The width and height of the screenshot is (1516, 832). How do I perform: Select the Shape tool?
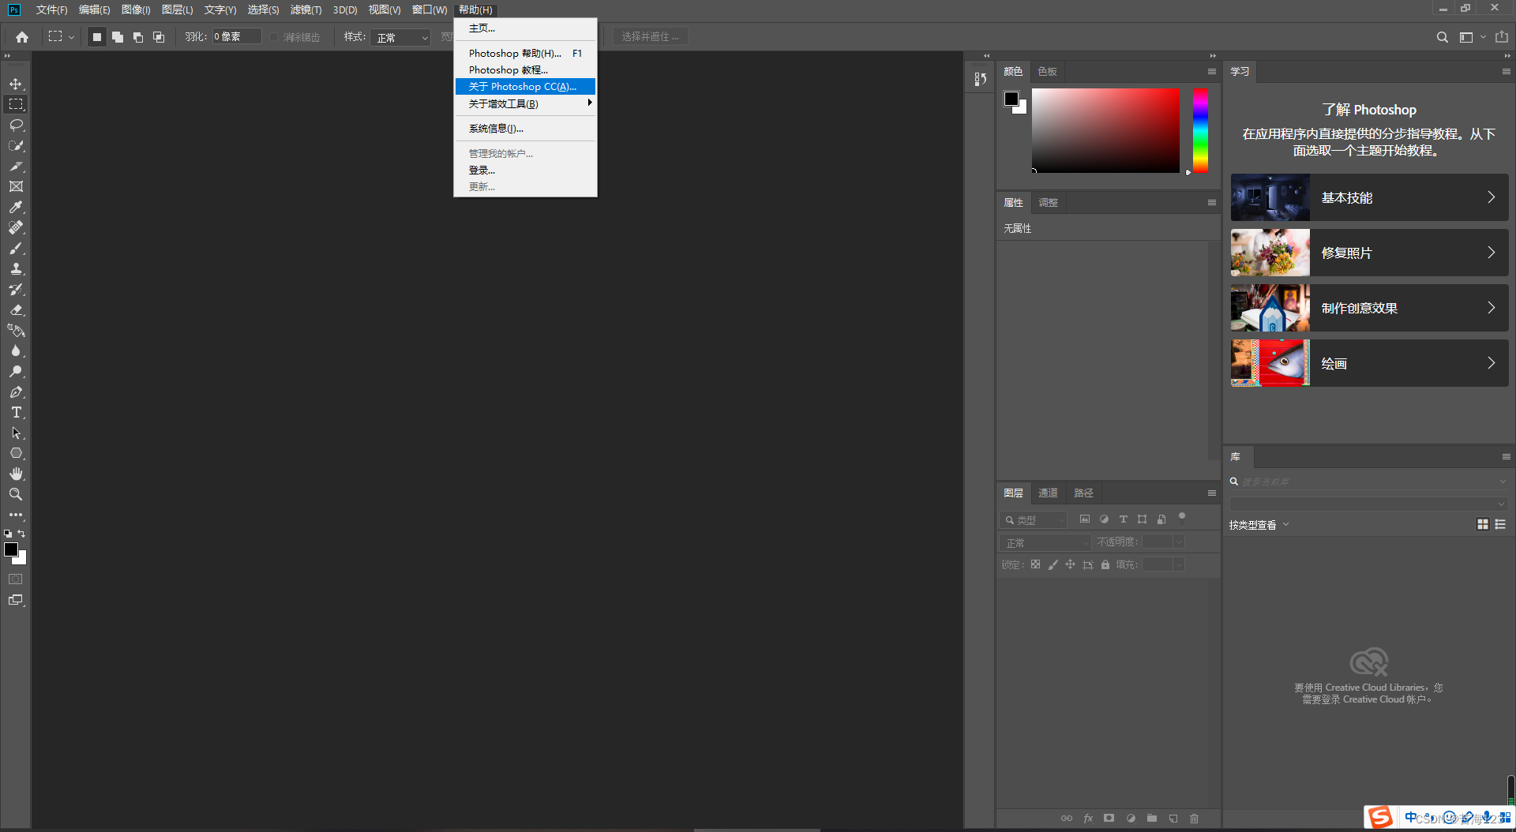[x=16, y=453]
